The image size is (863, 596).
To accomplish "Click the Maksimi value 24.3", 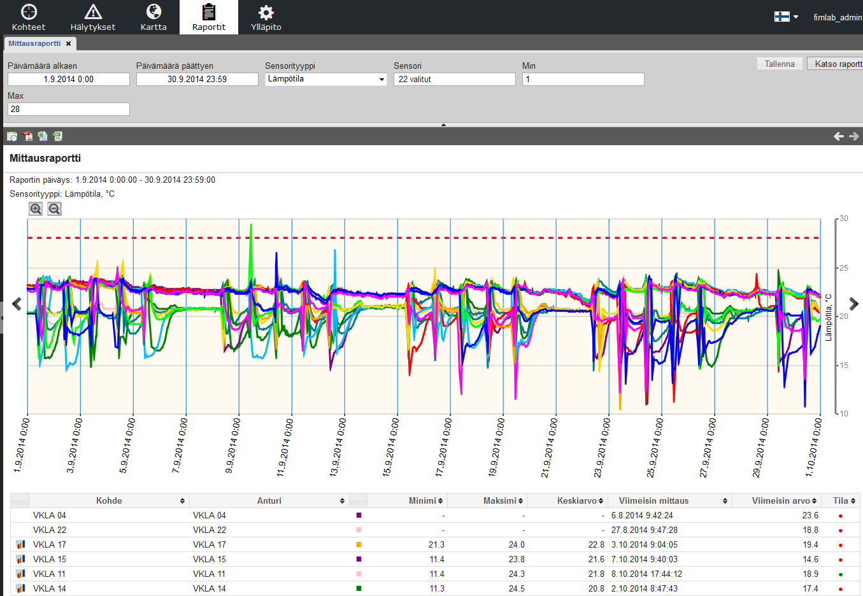I will [517, 574].
